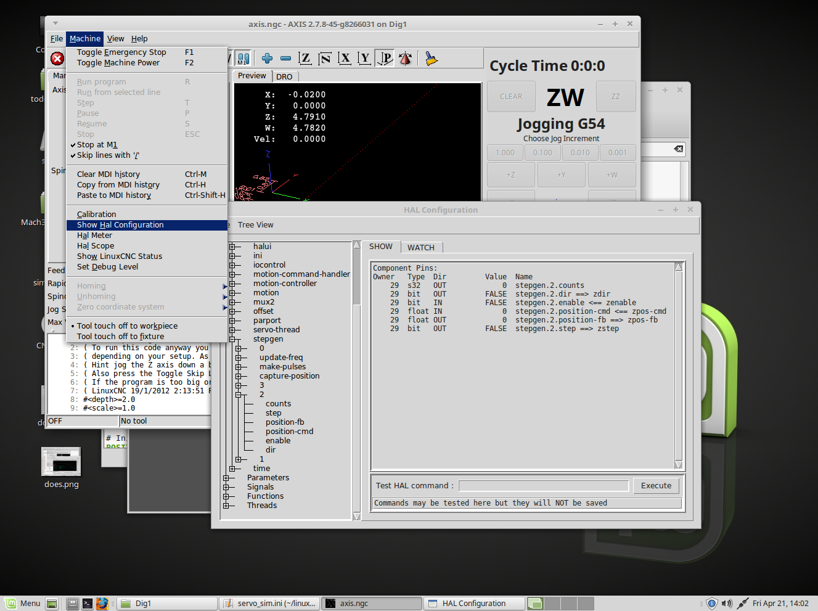Expand the Functions tree node
818x611 pixels.
tap(226, 496)
